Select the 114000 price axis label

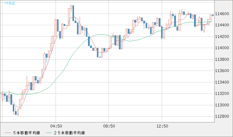pos(222,48)
